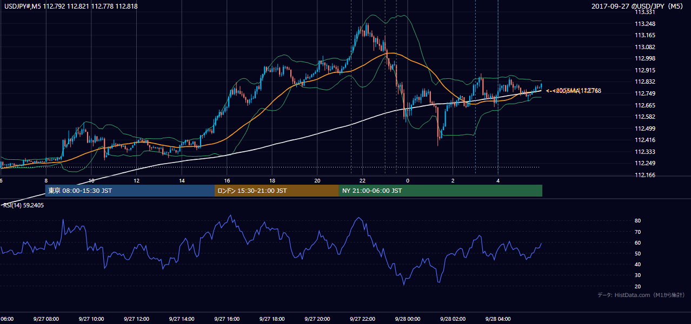Click the 9/27 12:00 bottom time label
The width and height of the screenshot is (691, 324).
pos(136,319)
